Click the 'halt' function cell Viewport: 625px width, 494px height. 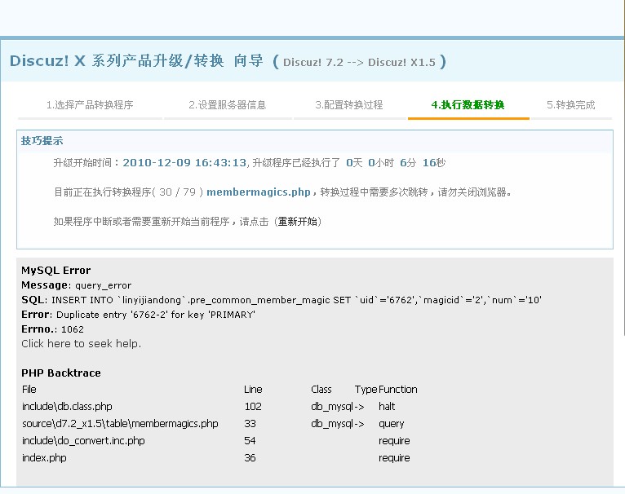387,406
